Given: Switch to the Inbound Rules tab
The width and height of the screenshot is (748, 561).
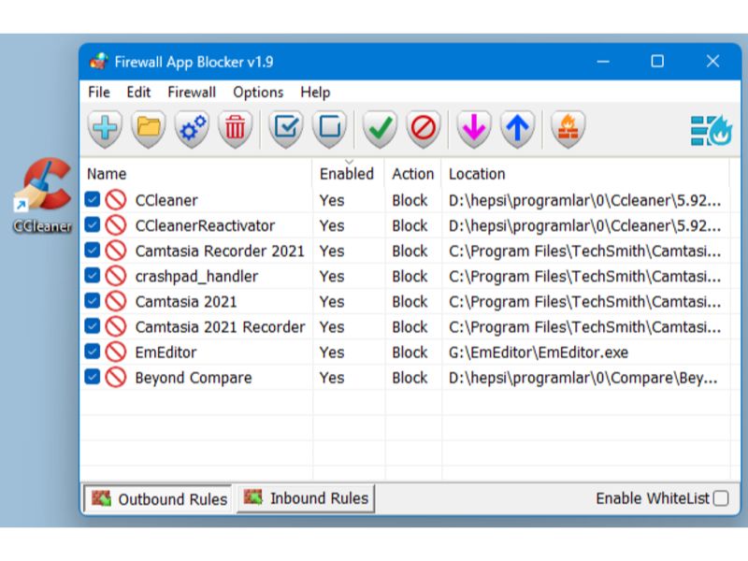Looking at the screenshot, I should pyautogui.click(x=306, y=498).
